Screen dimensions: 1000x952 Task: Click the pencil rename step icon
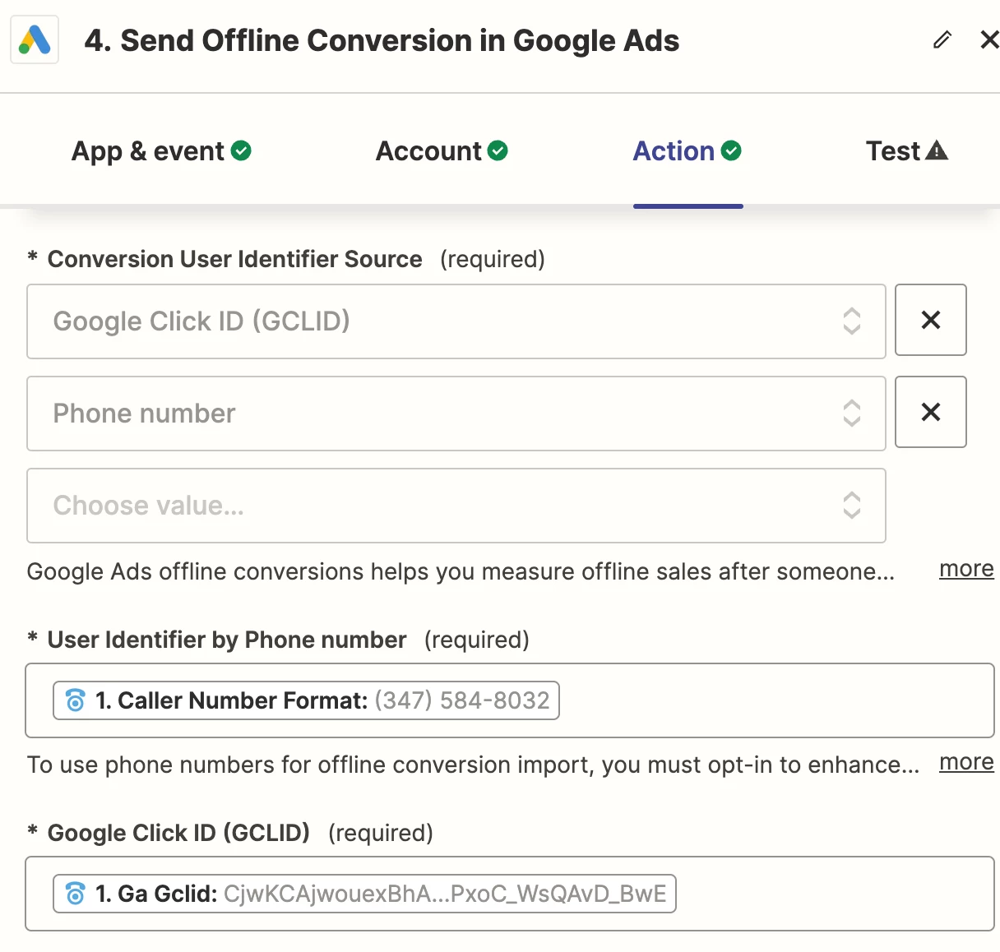pyautogui.click(x=942, y=39)
